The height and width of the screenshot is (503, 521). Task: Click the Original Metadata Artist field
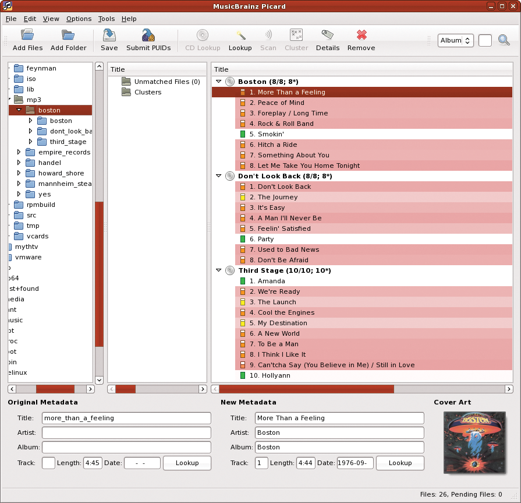tap(126, 432)
